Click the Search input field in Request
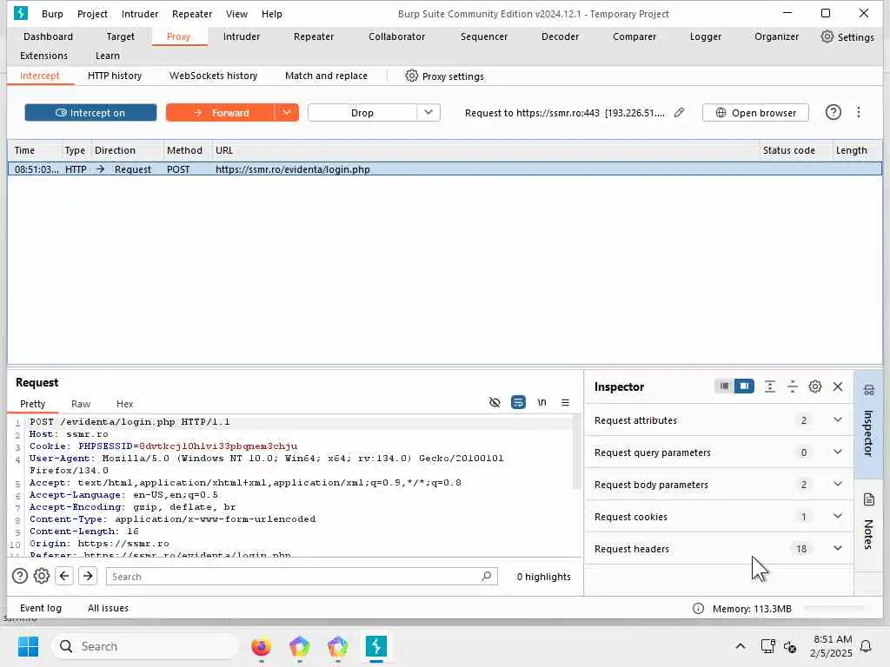This screenshot has width=890, height=667. [302, 577]
